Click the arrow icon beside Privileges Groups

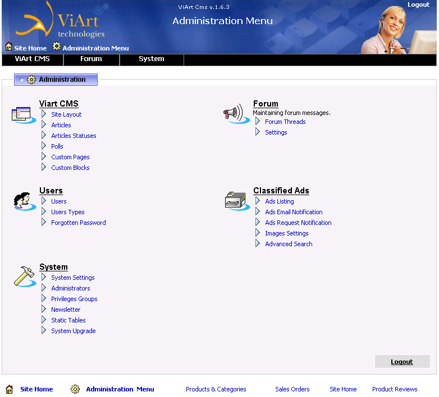[x=44, y=298]
